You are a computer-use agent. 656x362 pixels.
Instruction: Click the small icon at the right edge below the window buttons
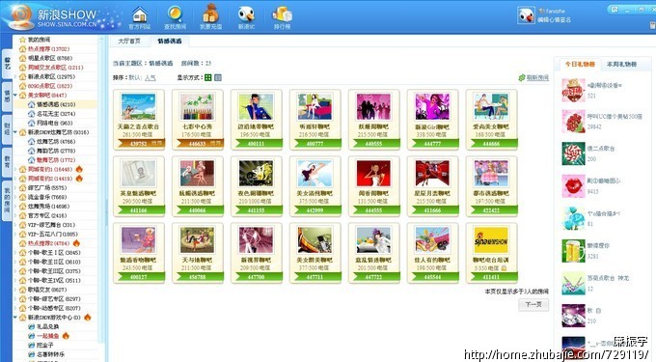(653, 25)
